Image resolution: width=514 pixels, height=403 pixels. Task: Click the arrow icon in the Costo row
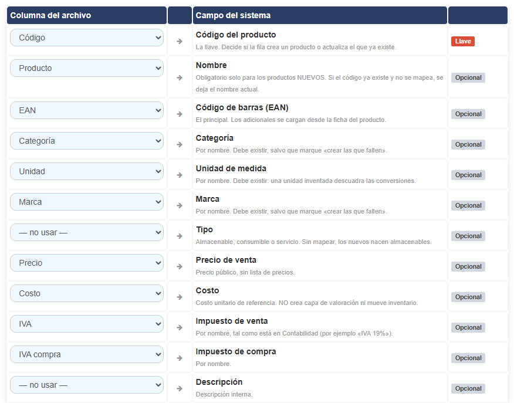[x=180, y=297]
